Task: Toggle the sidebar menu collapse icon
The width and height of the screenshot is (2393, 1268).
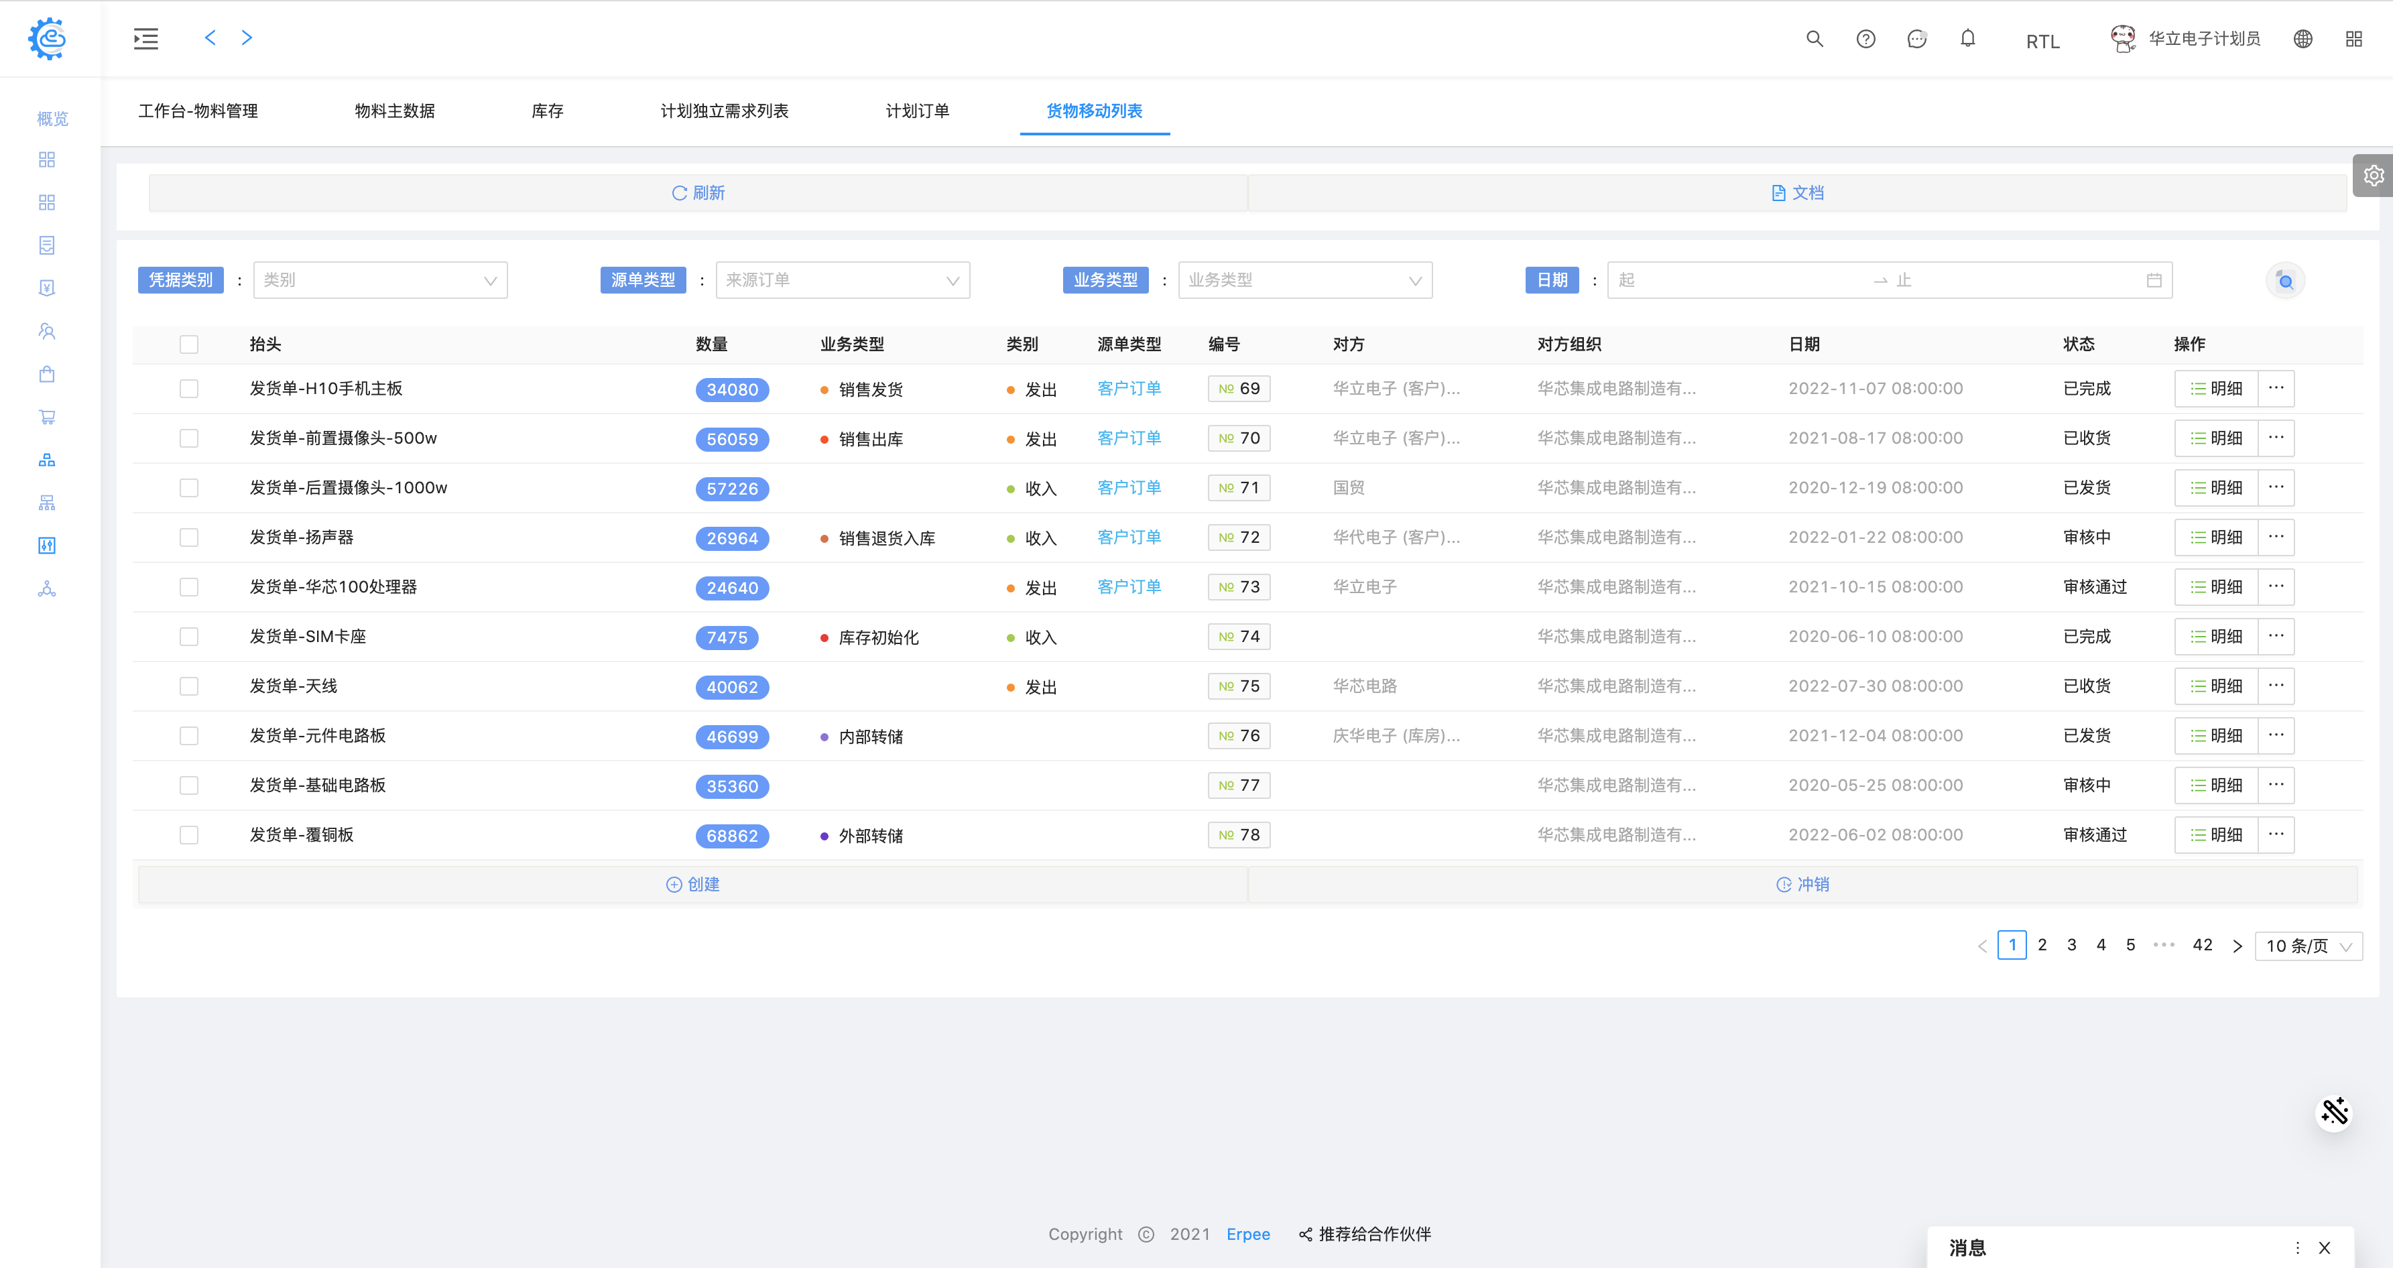Action: click(x=146, y=39)
